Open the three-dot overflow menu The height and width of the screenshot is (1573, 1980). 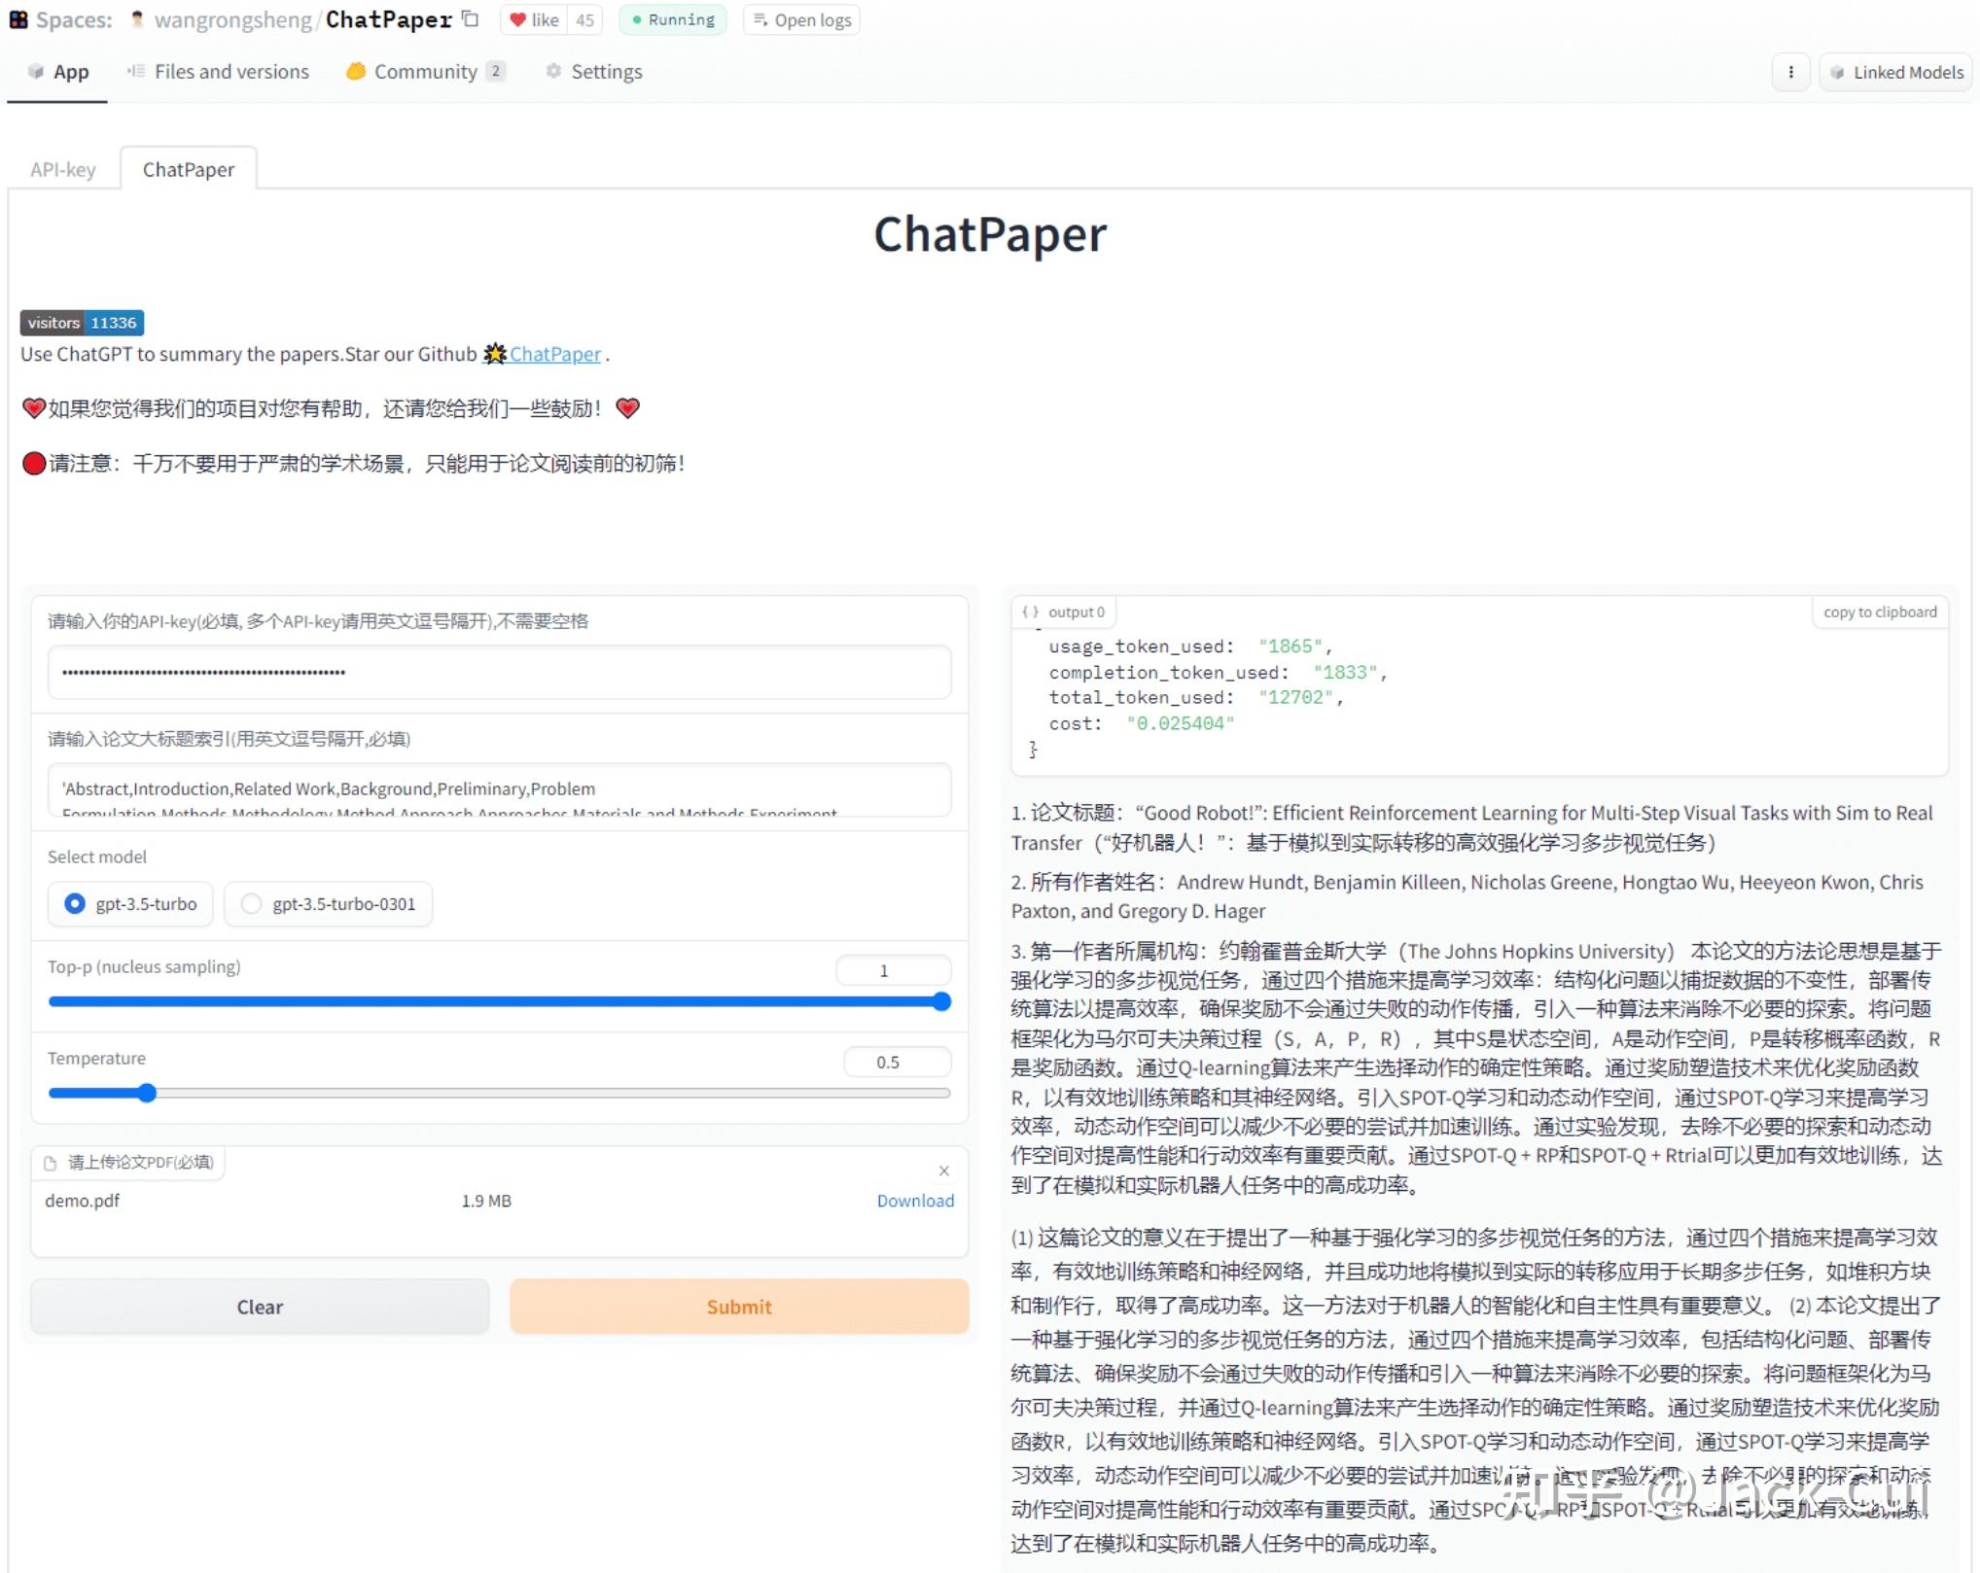[1790, 71]
